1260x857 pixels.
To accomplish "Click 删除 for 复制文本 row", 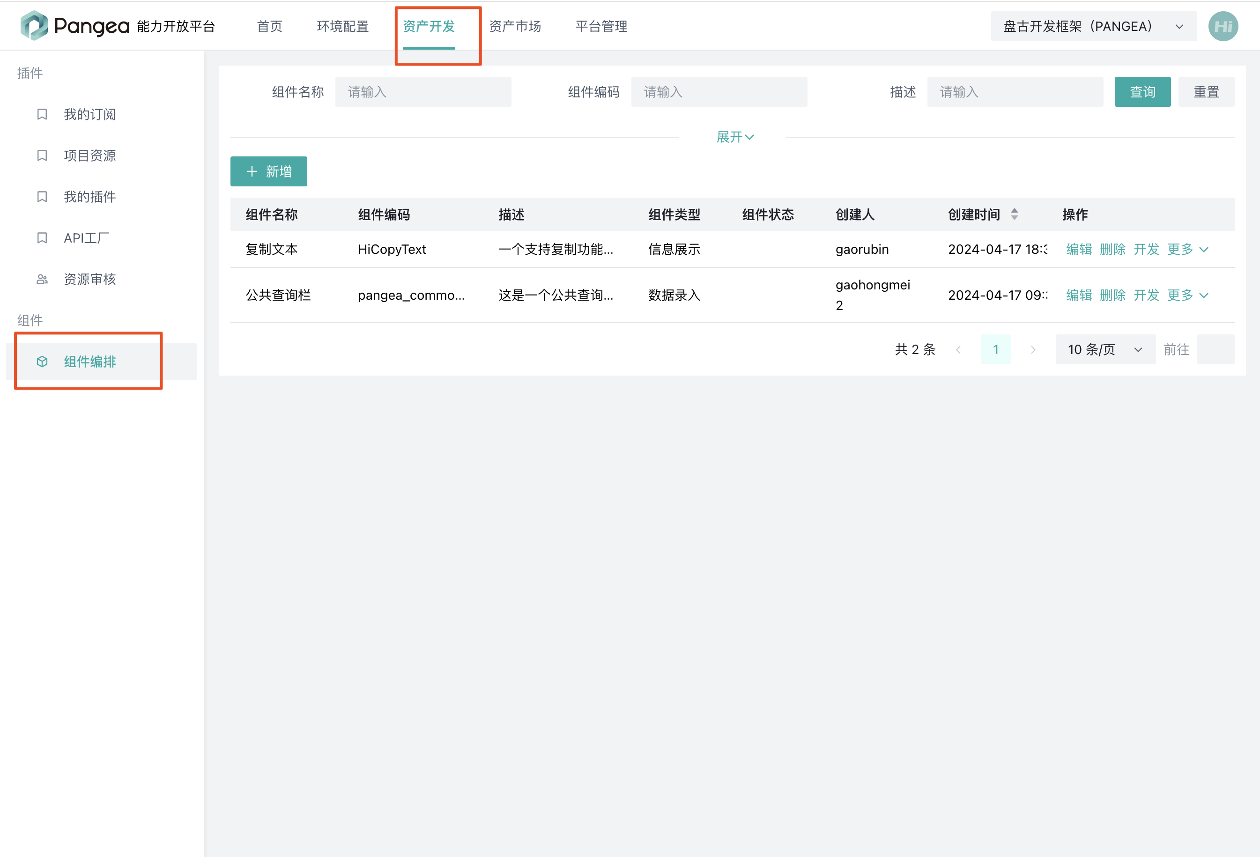I will pos(1112,249).
